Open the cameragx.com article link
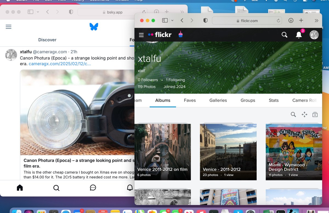Viewport: 329px width, 213px height. pos(60,64)
